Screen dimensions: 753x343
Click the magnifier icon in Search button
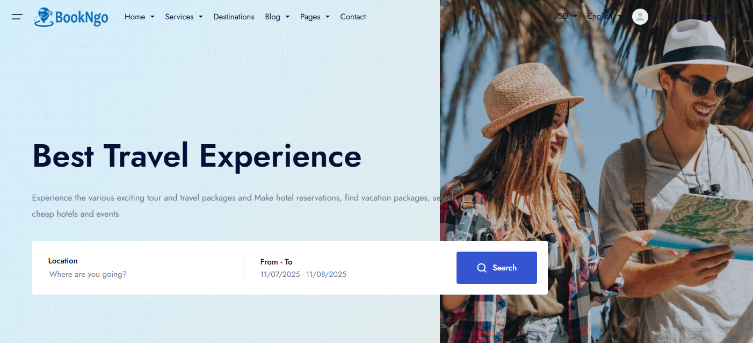pyautogui.click(x=482, y=268)
